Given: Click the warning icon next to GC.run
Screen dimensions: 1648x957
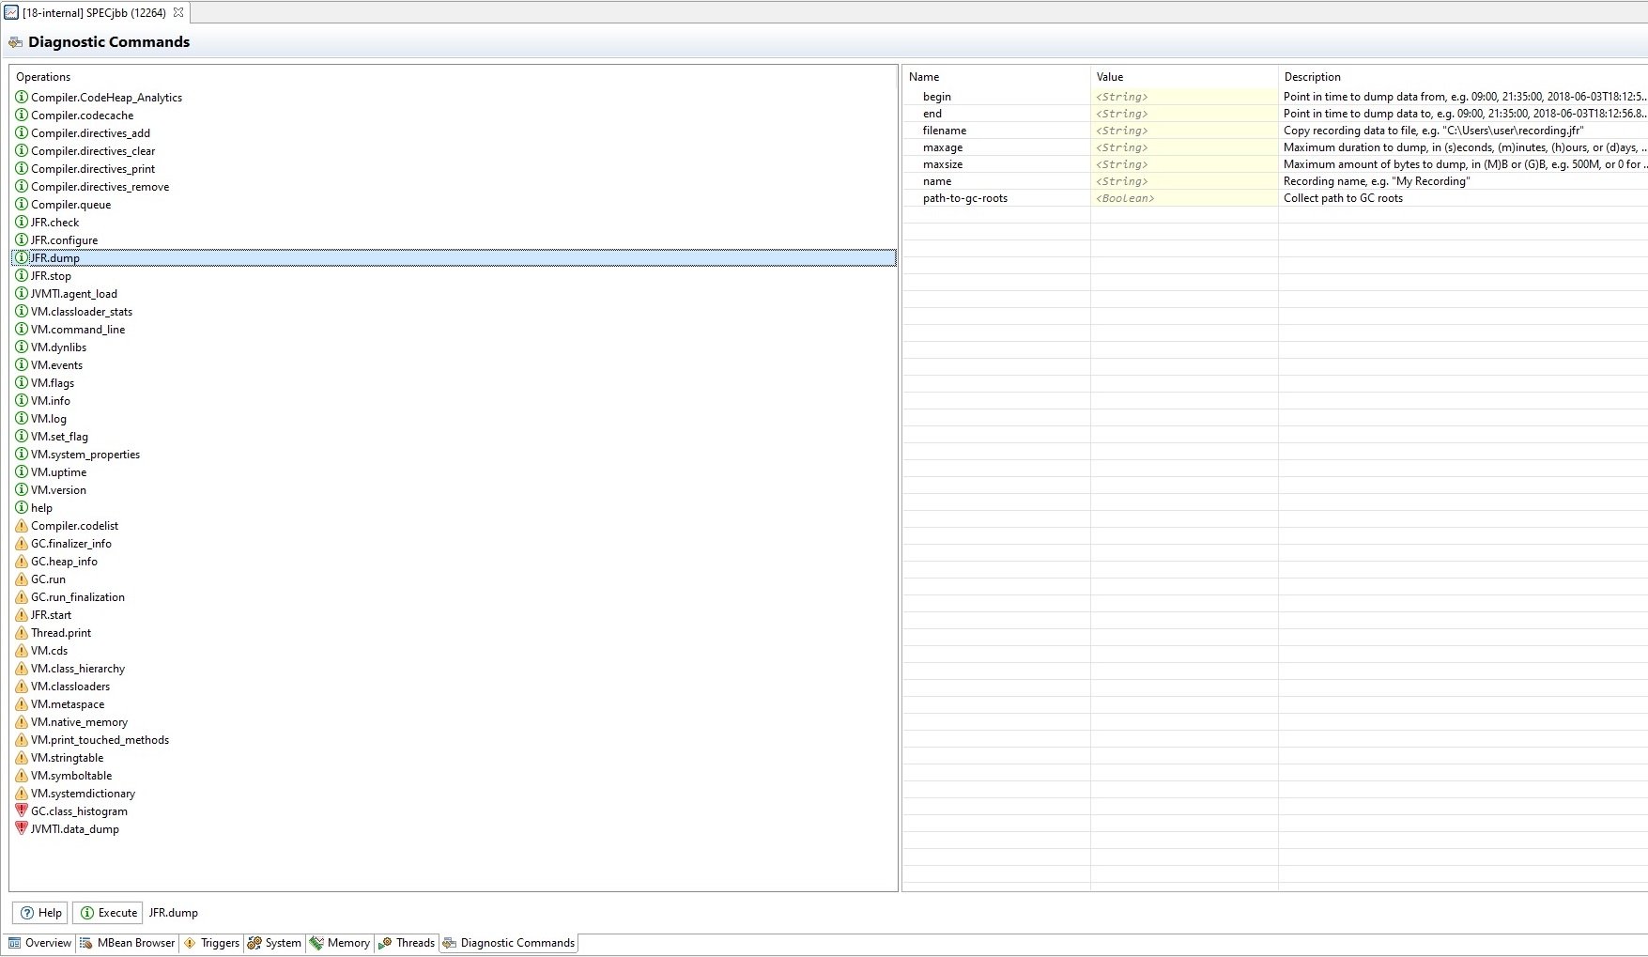Looking at the screenshot, I should pos(22,579).
